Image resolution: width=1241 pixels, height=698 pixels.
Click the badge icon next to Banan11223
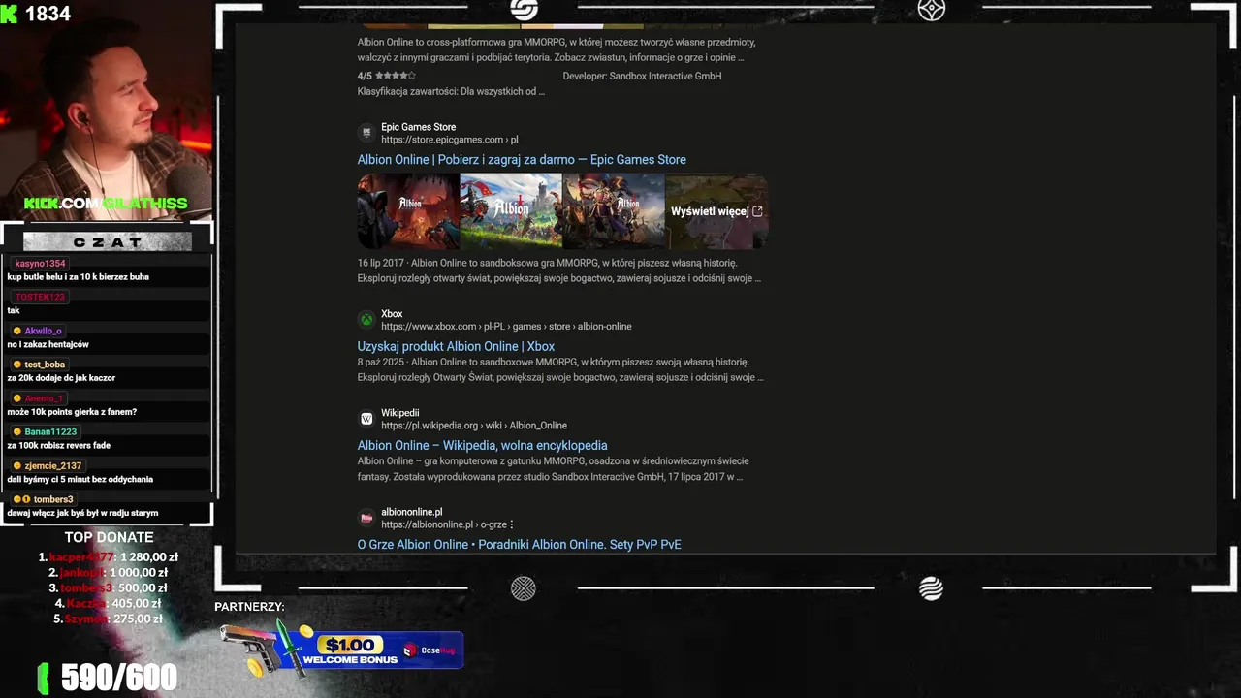coord(17,431)
